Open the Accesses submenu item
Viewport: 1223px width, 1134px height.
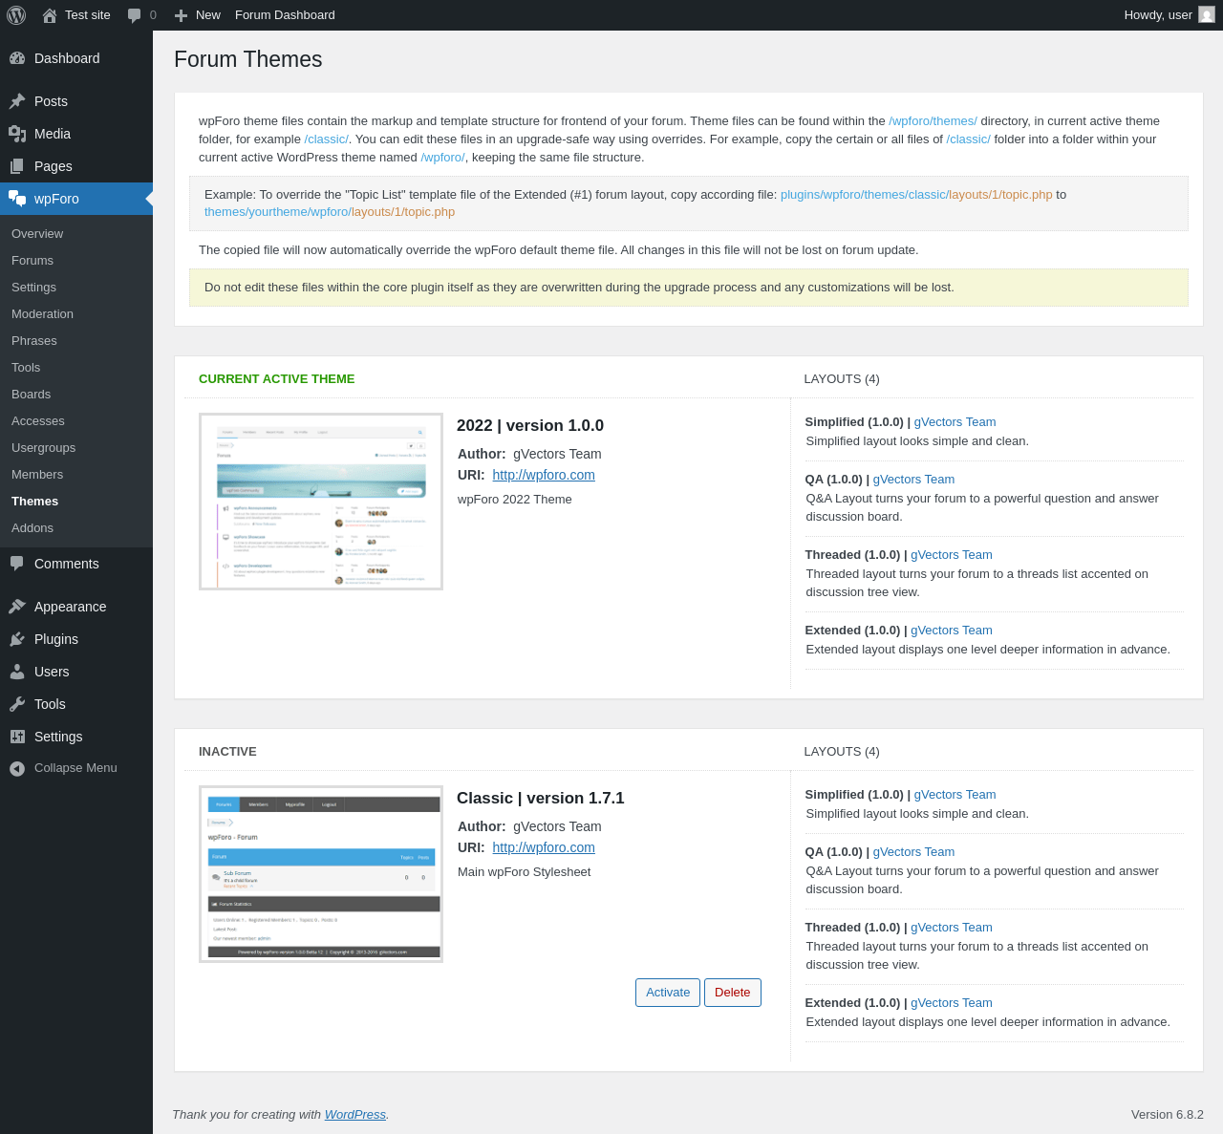(38, 421)
